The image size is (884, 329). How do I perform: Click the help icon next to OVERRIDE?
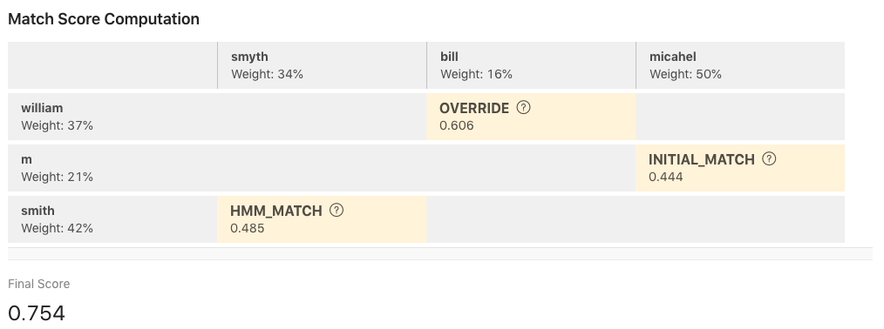tap(523, 107)
